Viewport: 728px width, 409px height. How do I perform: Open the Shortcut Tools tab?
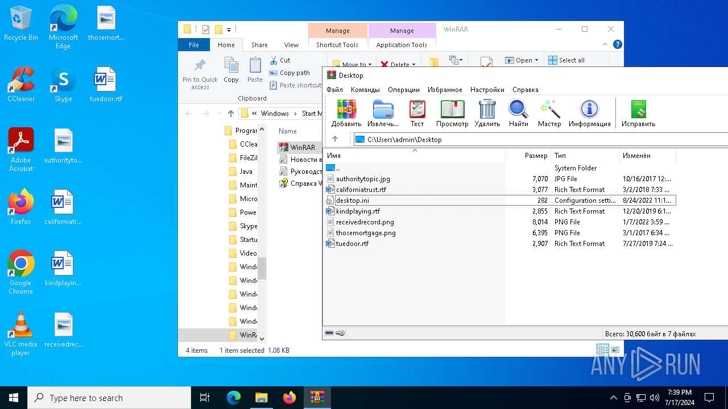[x=337, y=45]
